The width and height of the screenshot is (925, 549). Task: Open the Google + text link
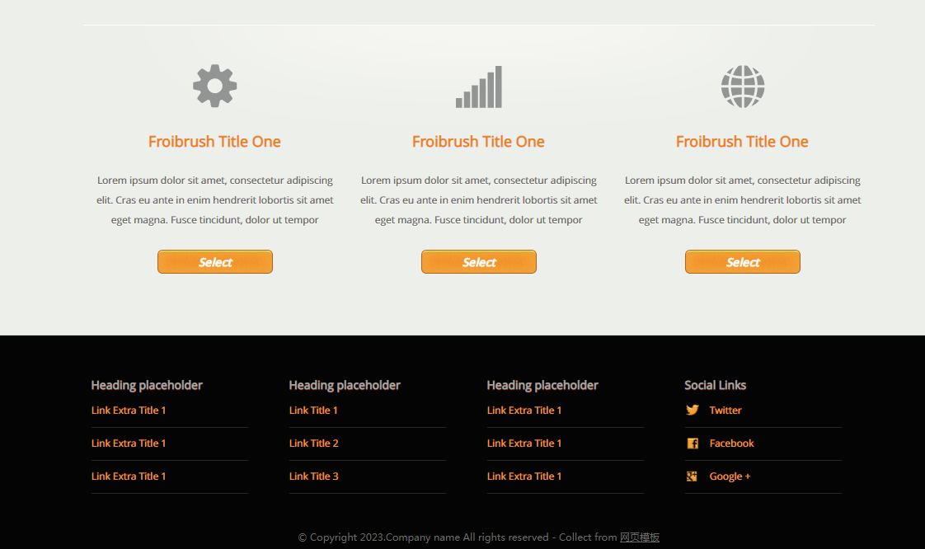tap(730, 476)
